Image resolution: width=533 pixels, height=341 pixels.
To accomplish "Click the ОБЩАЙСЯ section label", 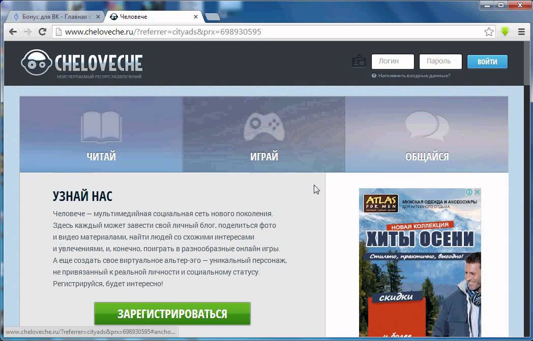I will [427, 156].
